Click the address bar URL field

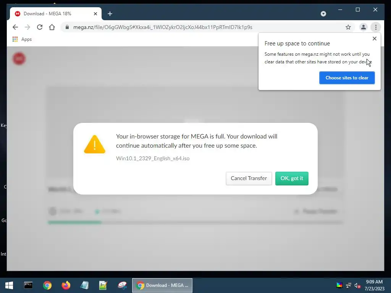click(x=207, y=27)
